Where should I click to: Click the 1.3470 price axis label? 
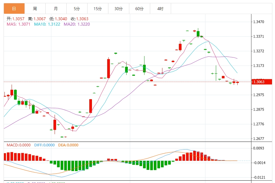tap(259, 22)
